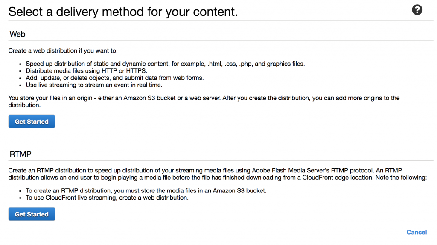The image size is (437, 245).
Task: Click the RTMP section heading
Action: pos(20,154)
